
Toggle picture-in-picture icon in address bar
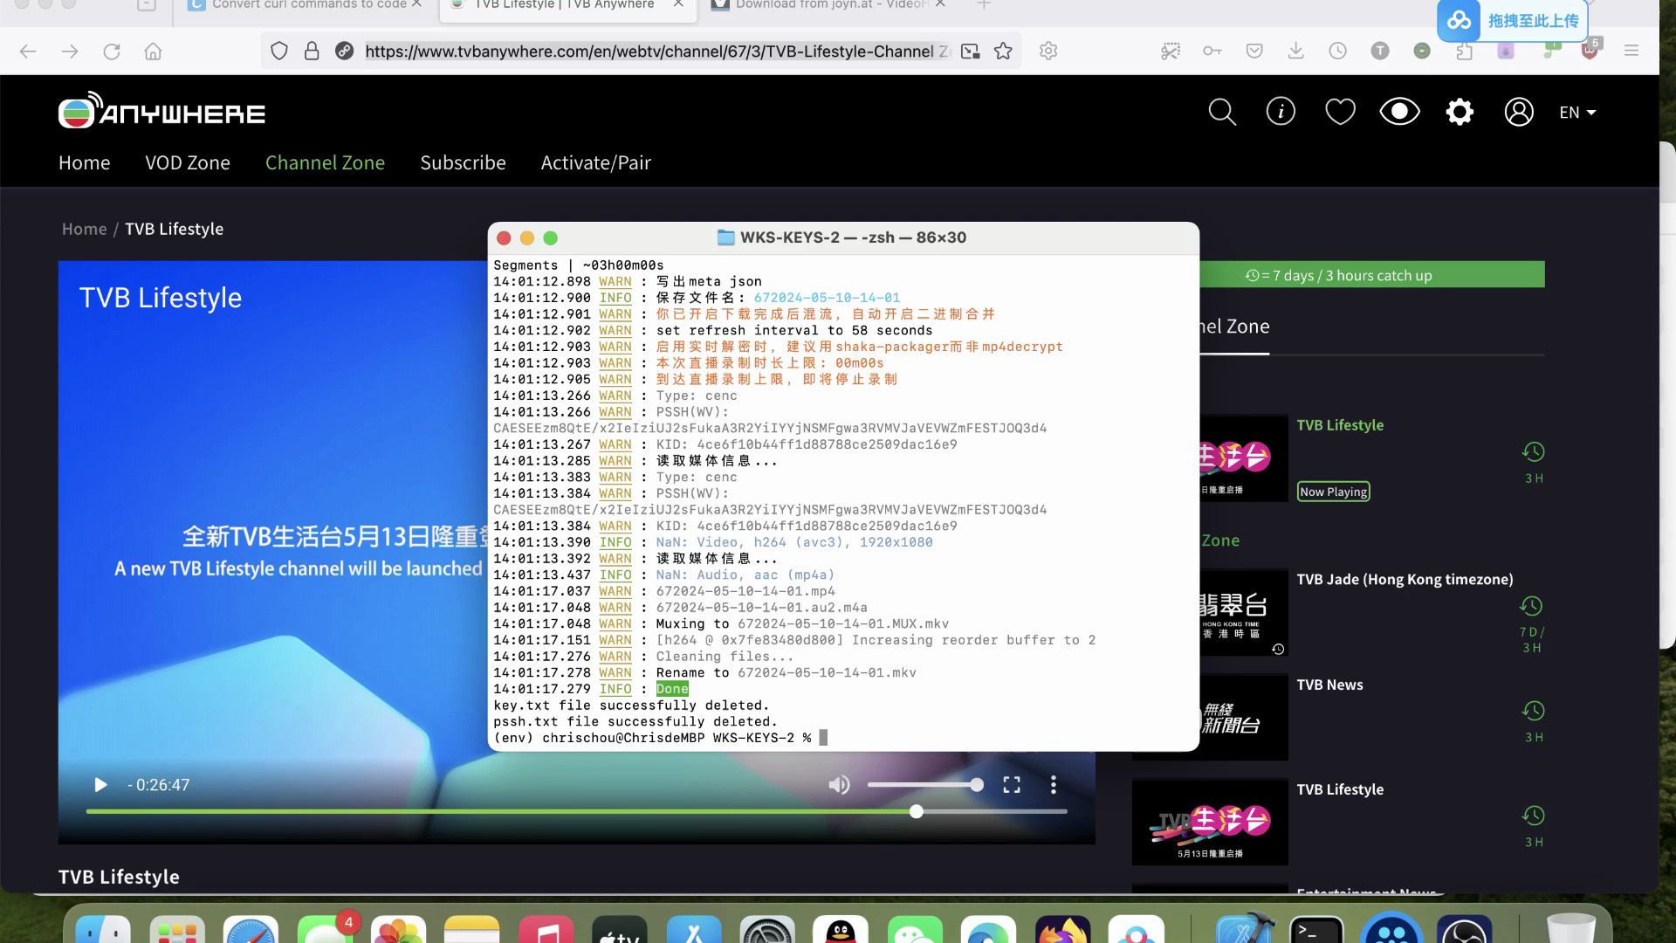(970, 52)
